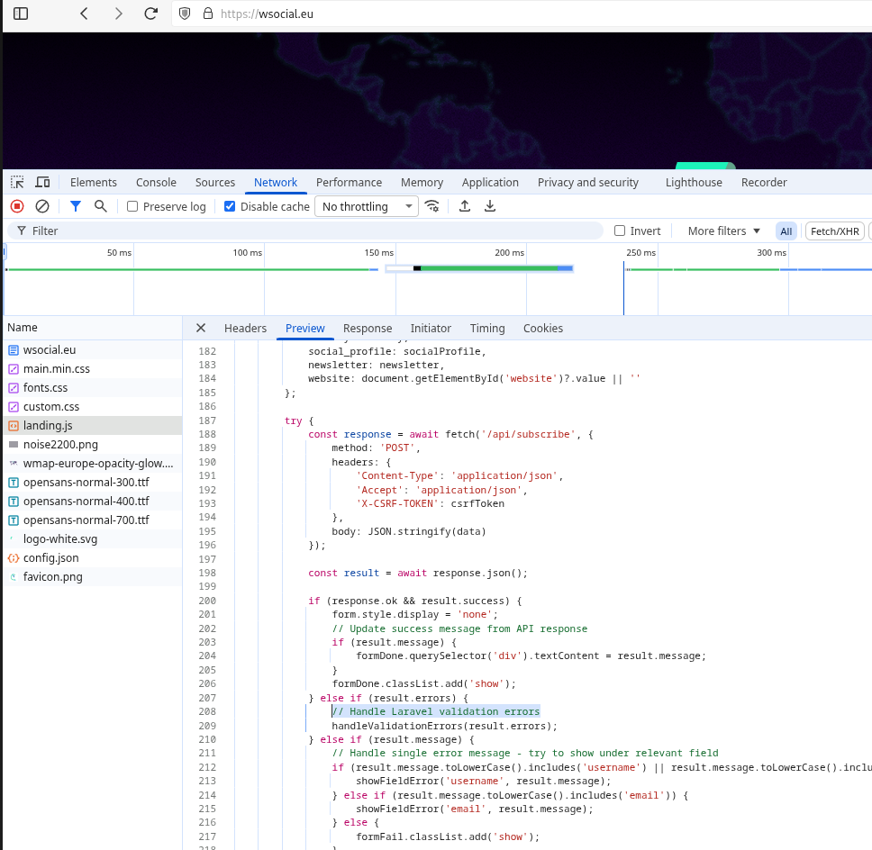Image resolution: width=872 pixels, height=850 pixels.
Task: Select config.json in the request list
Action: tap(50, 558)
